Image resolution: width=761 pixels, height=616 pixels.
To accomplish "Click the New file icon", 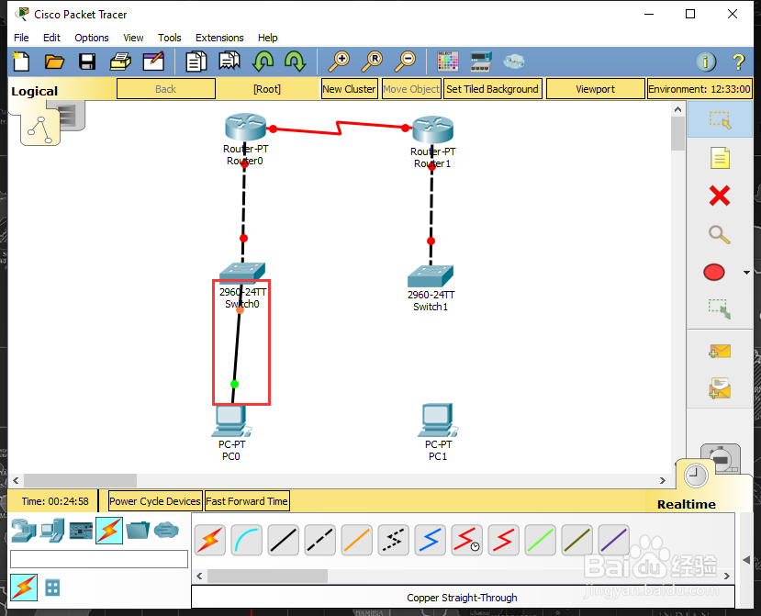I will pos(21,62).
